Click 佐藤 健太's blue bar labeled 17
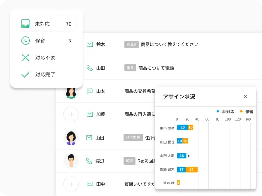262x196 pixels. coord(181,169)
